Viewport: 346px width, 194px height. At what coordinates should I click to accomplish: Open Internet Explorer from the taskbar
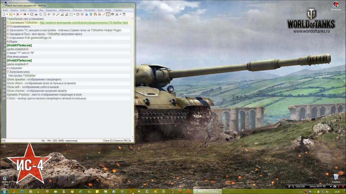(81, 192)
